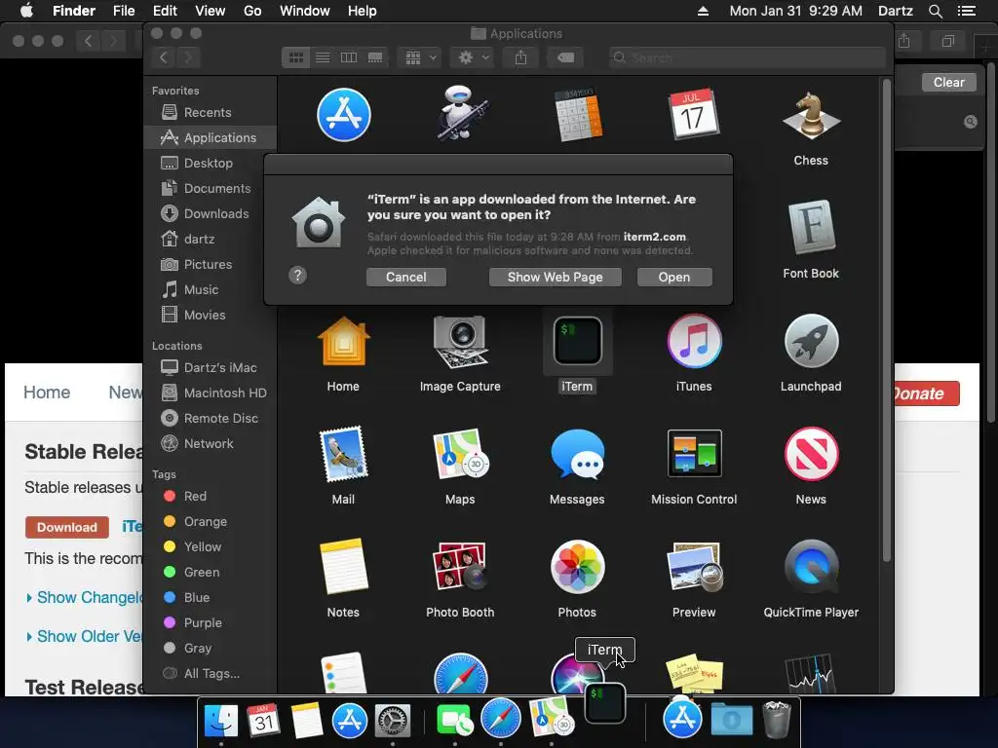The width and height of the screenshot is (998, 748).
Task: Select the Image Capture app icon
Action: 460,342
